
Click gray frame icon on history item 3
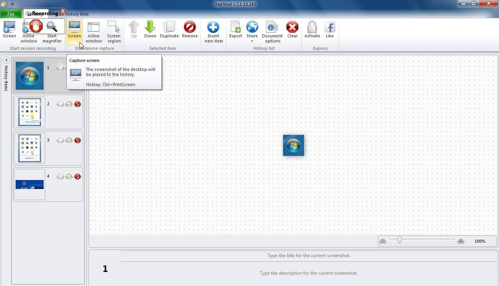[60, 140]
